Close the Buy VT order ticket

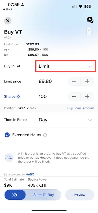click(8, 21)
